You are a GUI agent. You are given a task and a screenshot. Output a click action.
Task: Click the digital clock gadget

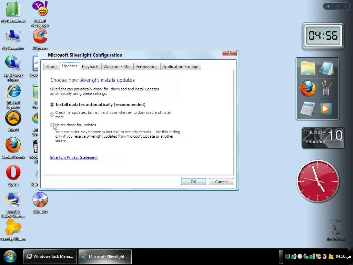click(323, 36)
